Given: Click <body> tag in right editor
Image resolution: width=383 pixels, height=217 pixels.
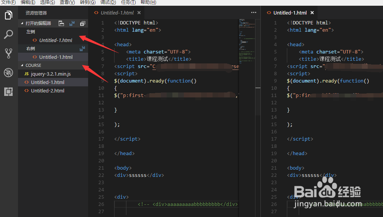Looking at the screenshot, I should [x=296, y=168].
